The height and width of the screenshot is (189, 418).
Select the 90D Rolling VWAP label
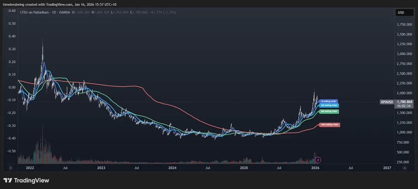coord(329,111)
